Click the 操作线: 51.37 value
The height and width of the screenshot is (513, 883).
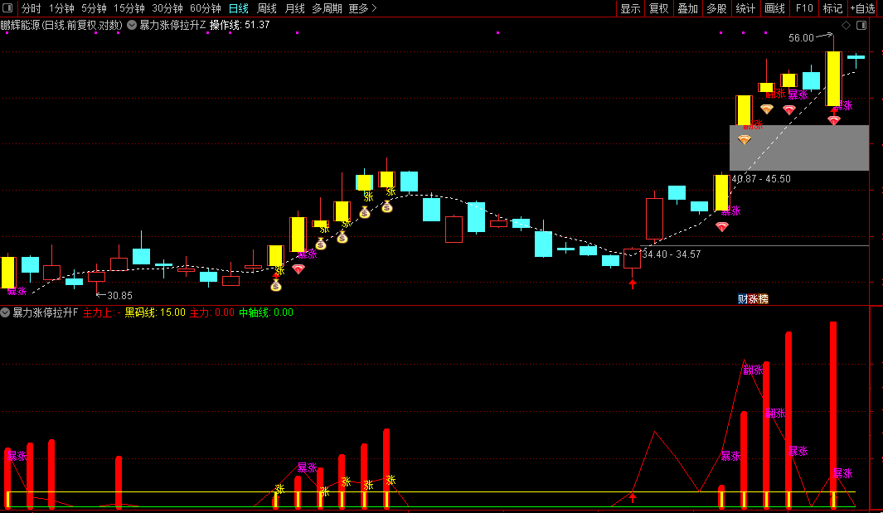pyautogui.click(x=240, y=25)
